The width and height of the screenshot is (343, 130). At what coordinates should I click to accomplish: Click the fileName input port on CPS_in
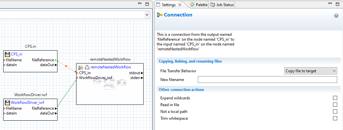click(5, 60)
